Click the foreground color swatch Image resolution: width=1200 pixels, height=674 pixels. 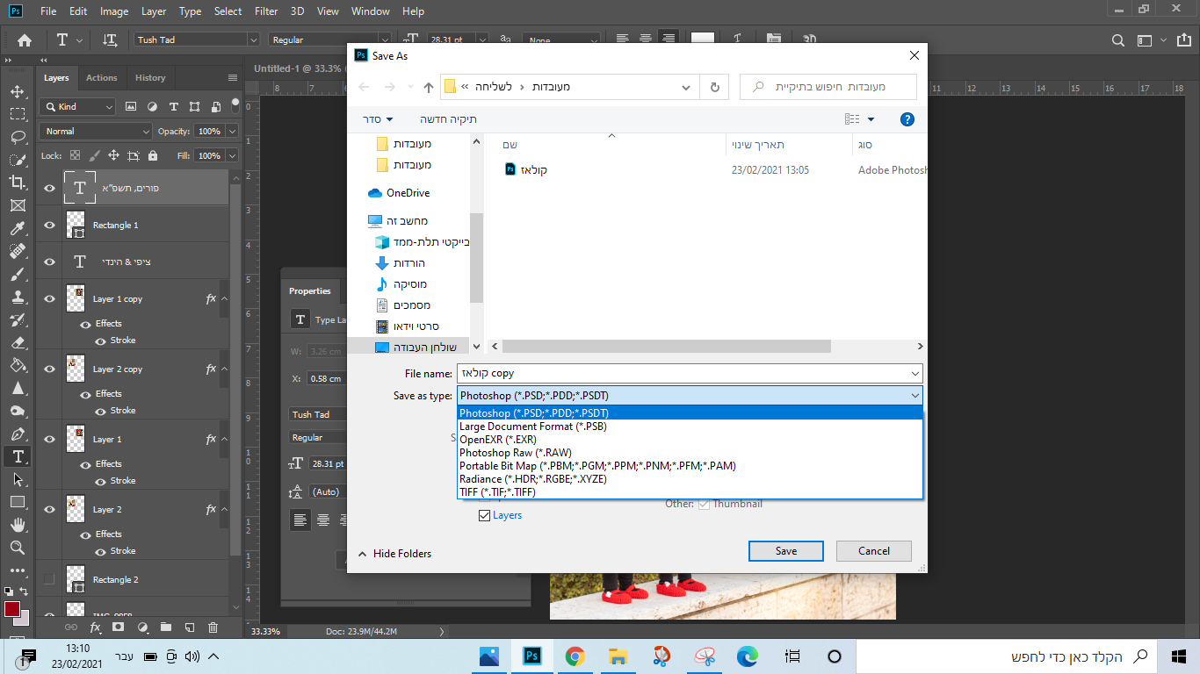pos(12,609)
